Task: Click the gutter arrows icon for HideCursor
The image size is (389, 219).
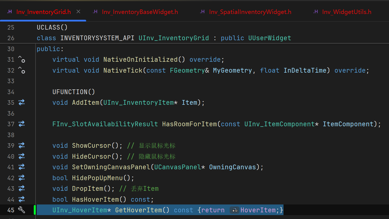Action: (x=22, y=156)
